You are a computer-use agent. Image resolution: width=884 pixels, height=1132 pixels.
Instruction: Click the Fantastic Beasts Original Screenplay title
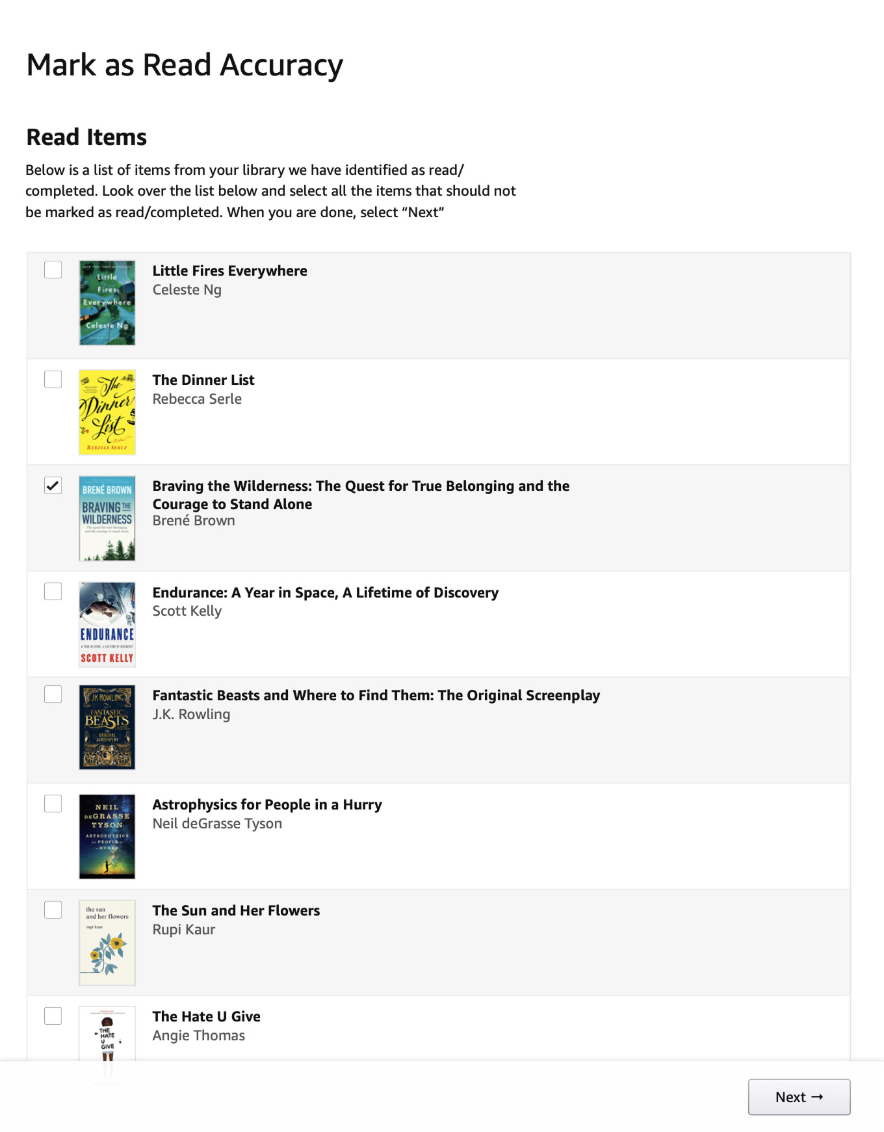coord(376,695)
